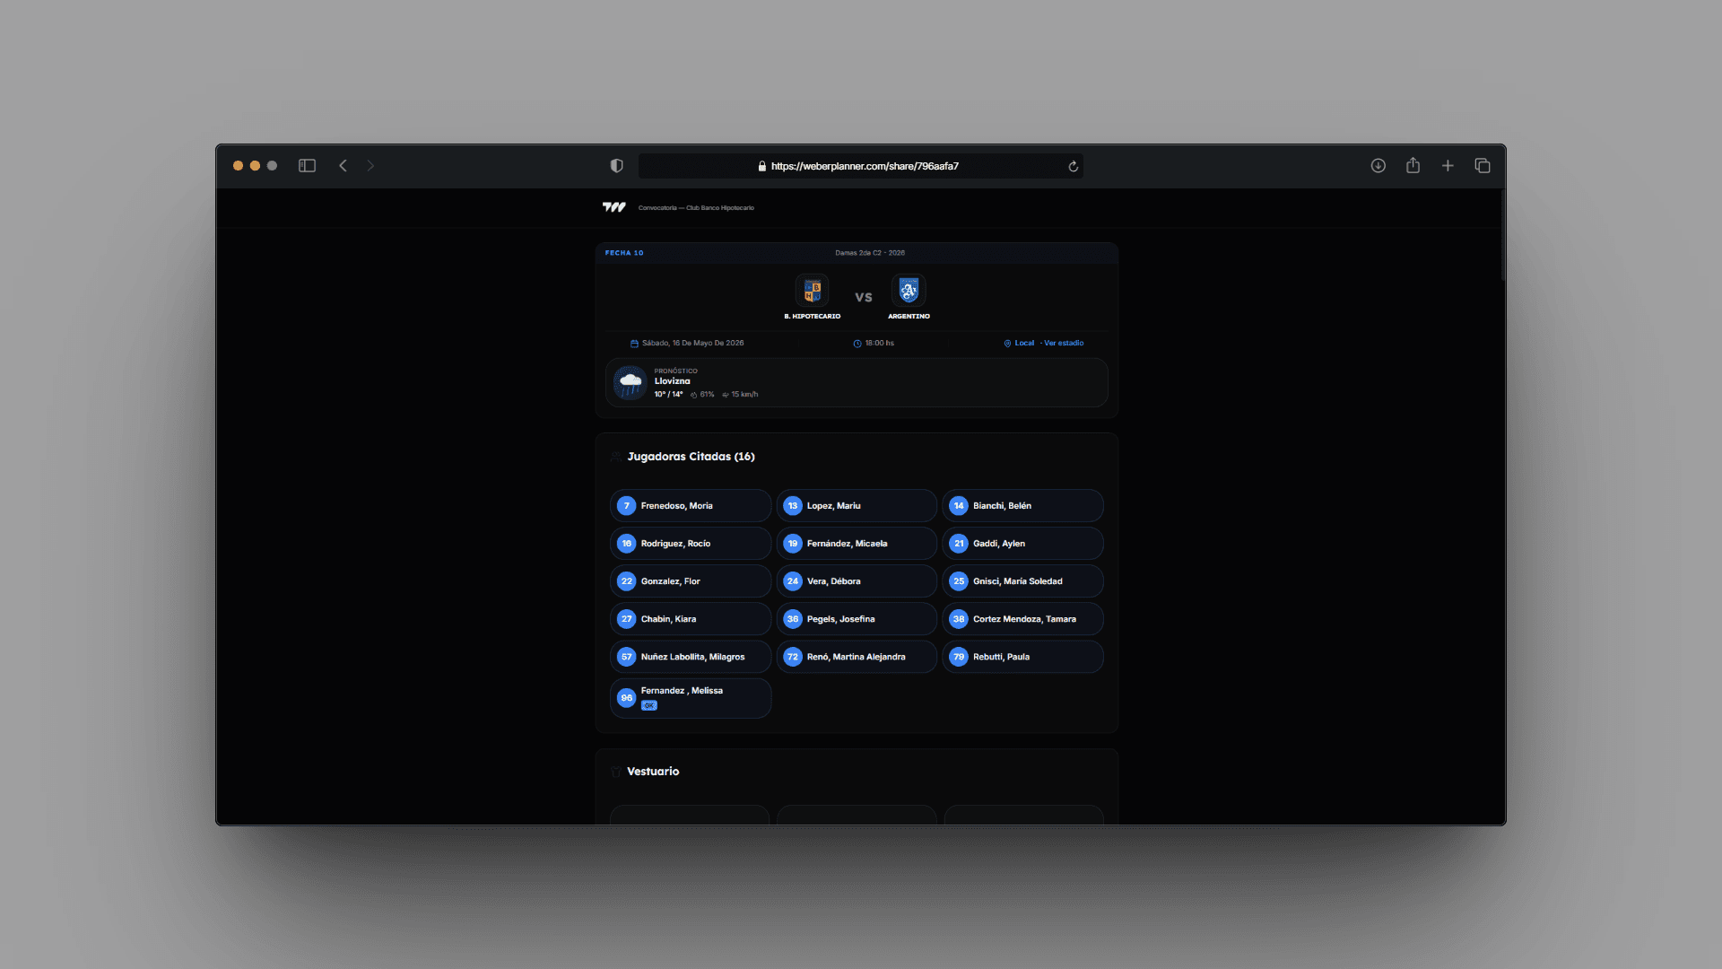Click the privacy shield icon

616,166
